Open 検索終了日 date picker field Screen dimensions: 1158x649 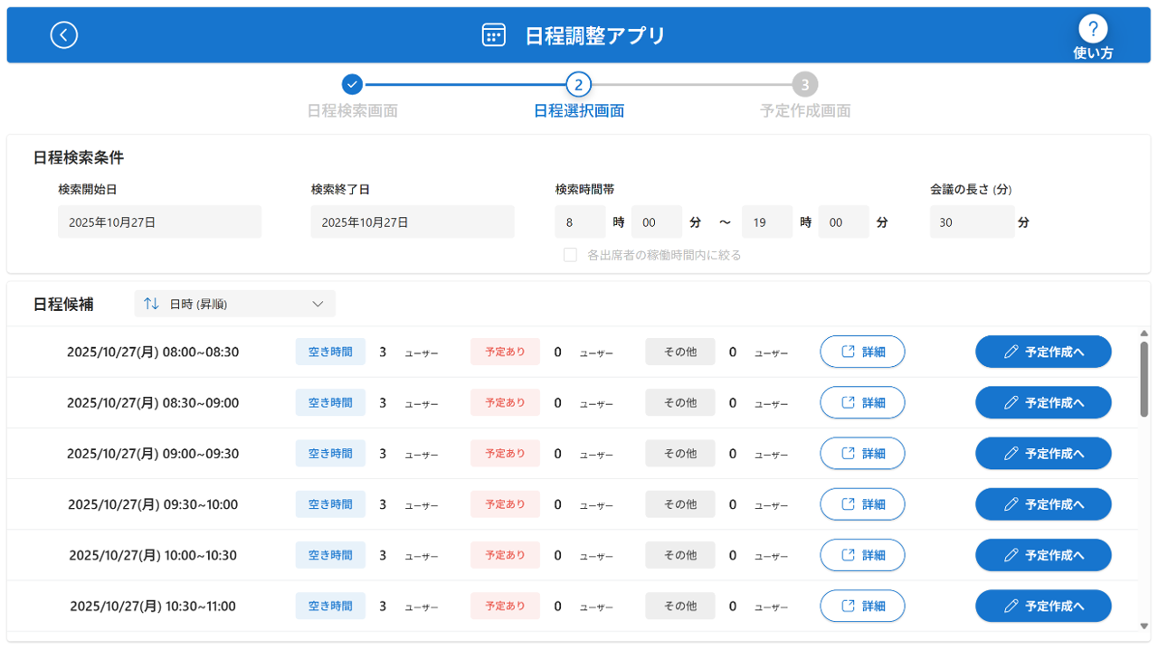click(413, 221)
